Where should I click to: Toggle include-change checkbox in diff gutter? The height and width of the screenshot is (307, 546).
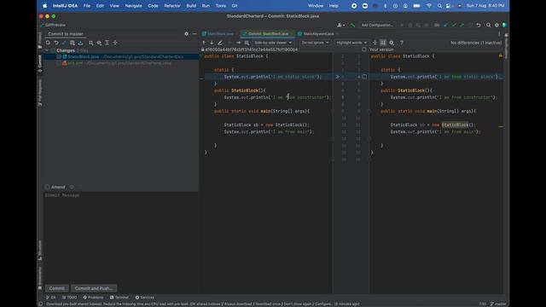(x=364, y=77)
